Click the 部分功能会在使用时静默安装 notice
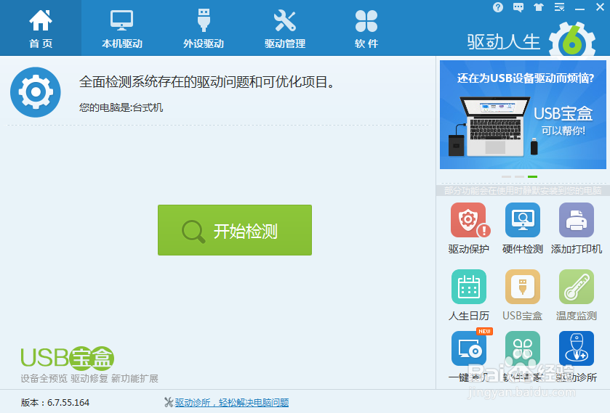The width and height of the screenshot is (610, 413). coord(523,190)
